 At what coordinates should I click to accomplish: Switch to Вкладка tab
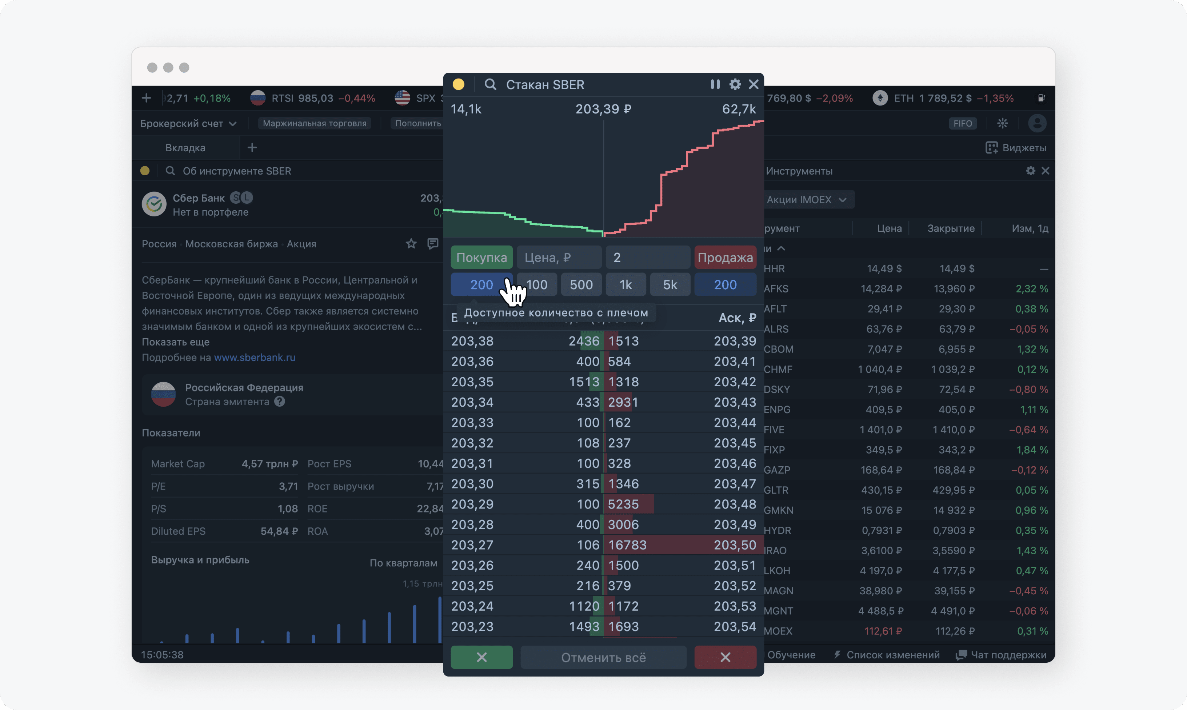(185, 148)
